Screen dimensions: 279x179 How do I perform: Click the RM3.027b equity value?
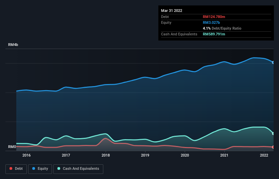pyautogui.click(x=211, y=22)
